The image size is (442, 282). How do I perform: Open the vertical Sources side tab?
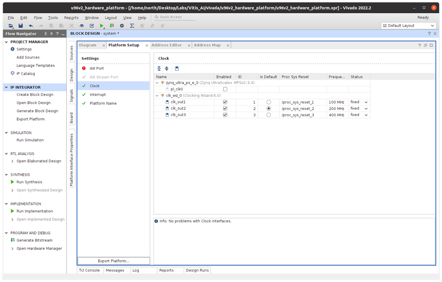(72, 53)
